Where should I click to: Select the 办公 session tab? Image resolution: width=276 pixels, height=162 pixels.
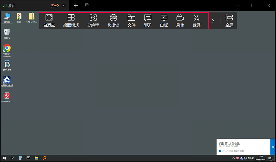(55, 6)
